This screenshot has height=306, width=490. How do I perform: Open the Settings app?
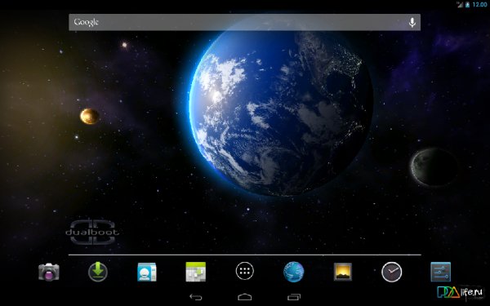point(441,272)
